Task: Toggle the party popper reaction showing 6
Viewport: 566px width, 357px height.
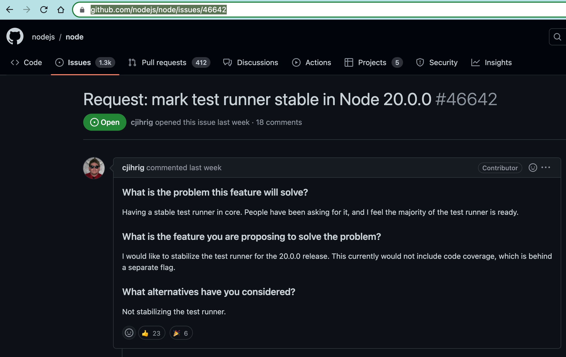Action: click(181, 333)
